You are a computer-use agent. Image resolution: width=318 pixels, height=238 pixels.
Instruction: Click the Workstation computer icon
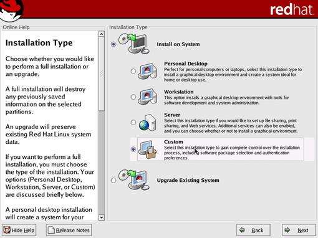tap(148, 97)
